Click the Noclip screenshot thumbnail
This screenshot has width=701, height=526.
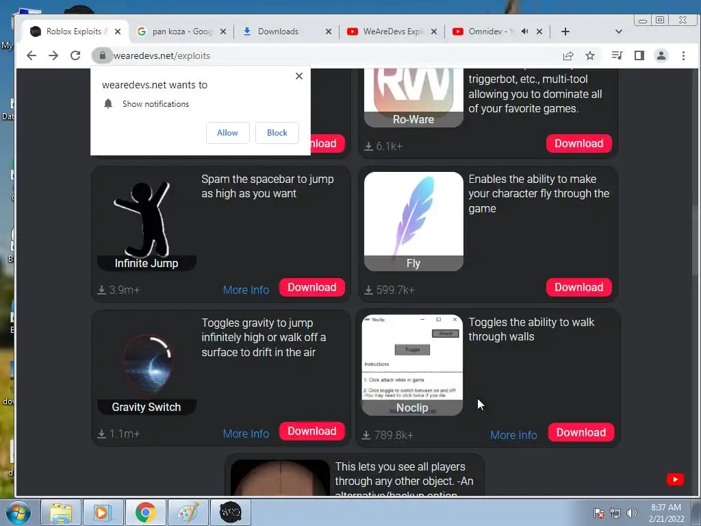click(412, 365)
